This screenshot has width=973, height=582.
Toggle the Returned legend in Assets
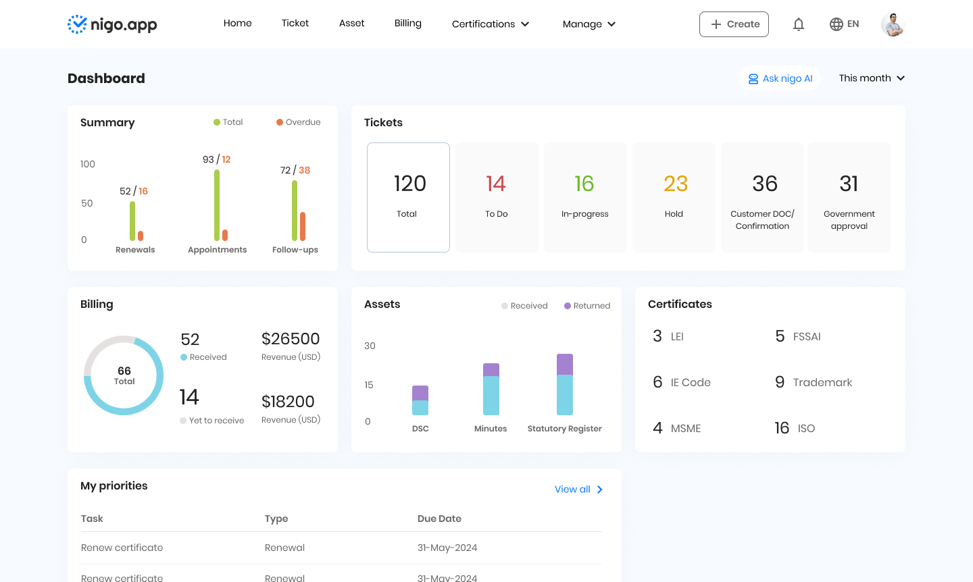click(587, 306)
